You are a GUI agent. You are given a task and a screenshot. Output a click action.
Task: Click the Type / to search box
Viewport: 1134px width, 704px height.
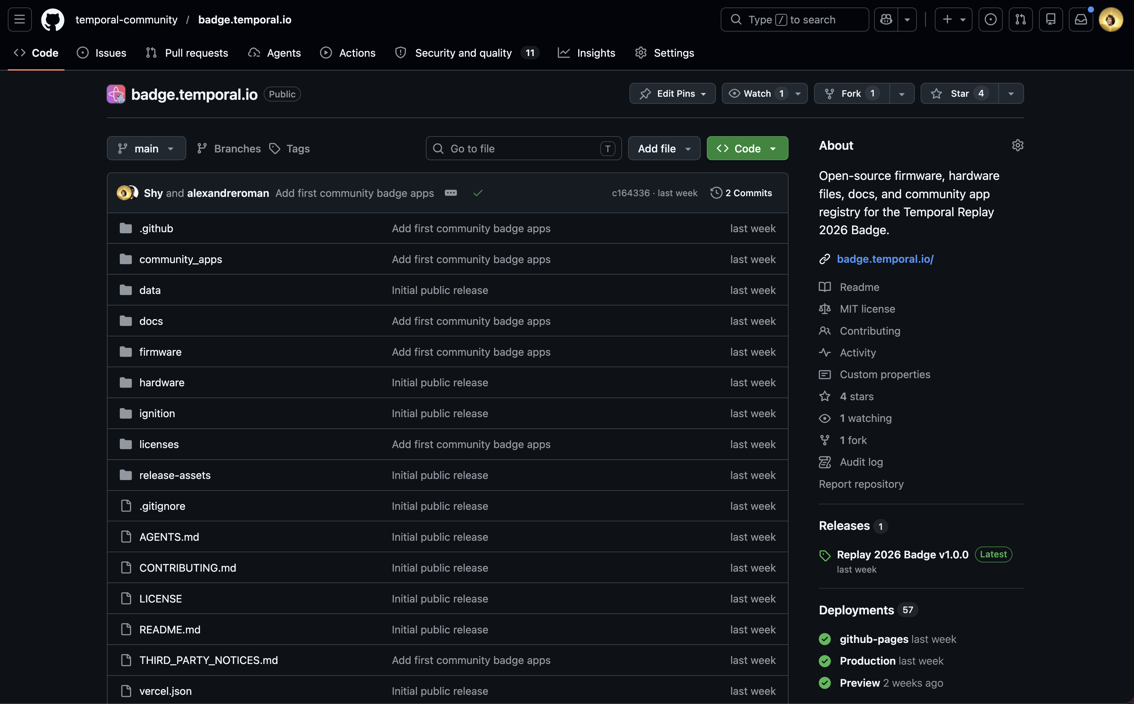794,20
